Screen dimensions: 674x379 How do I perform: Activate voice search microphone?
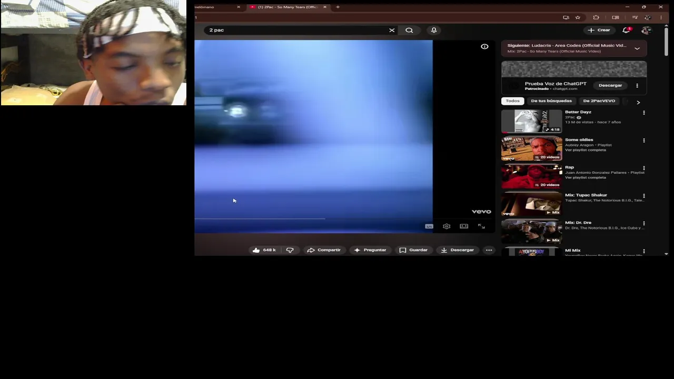click(x=434, y=30)
